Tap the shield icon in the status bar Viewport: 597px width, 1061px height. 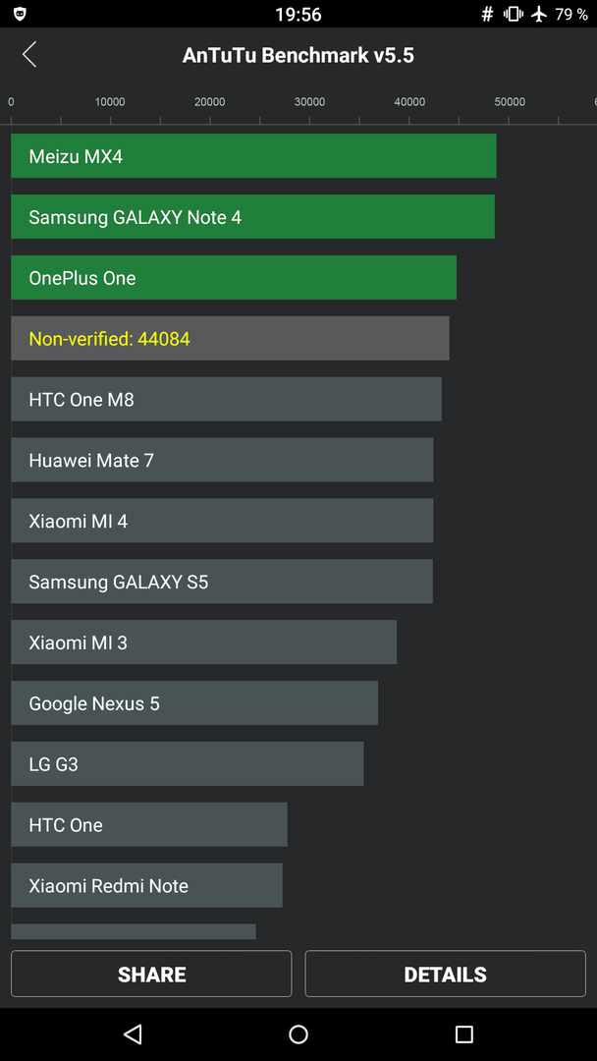[20, 14]
